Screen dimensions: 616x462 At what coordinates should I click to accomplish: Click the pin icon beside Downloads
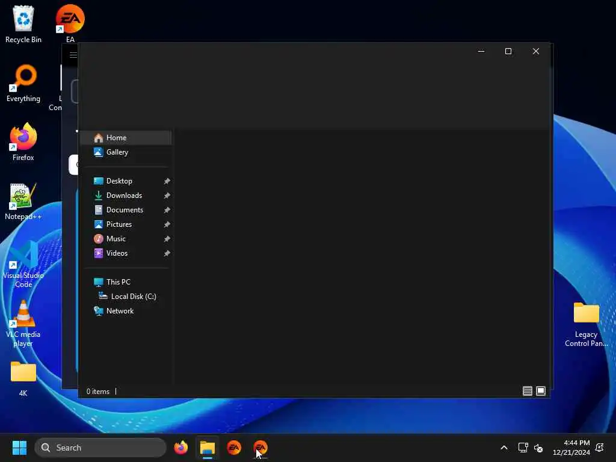[167, 196]
